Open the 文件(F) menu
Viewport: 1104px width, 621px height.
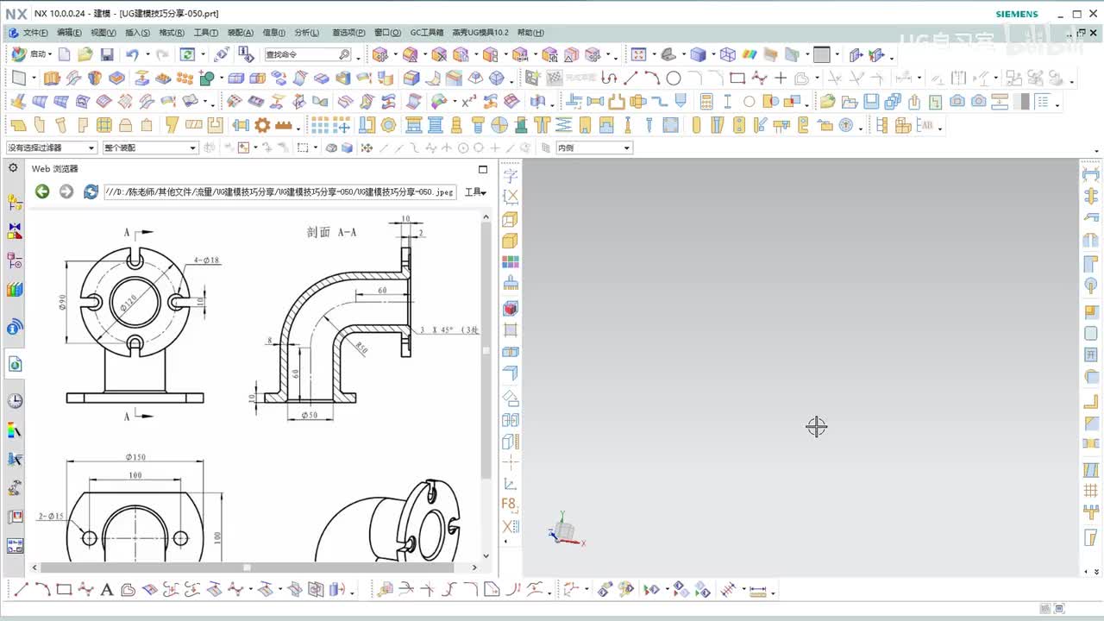click(x=34, y=33)
